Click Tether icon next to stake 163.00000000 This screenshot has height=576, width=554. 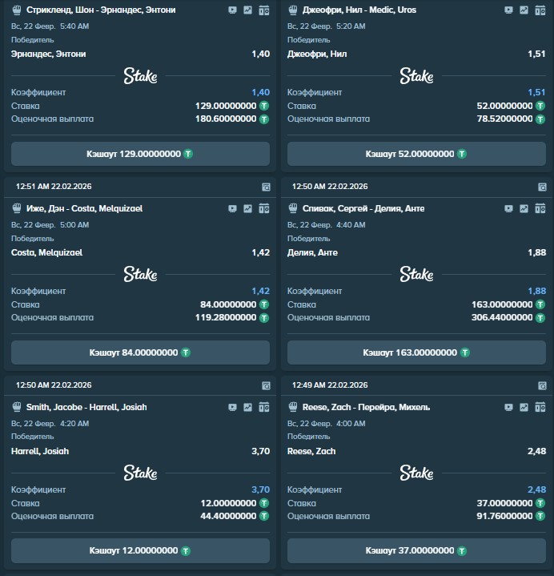click(540, 304)
